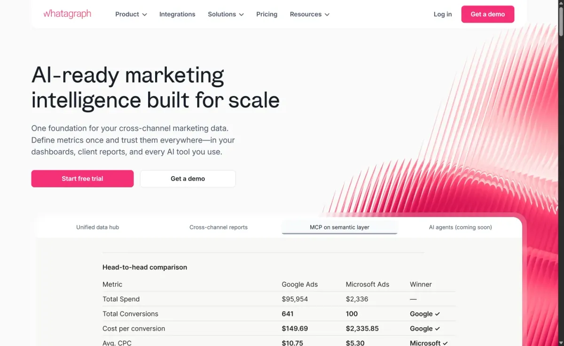The height and width of the screenshot is (346, 564).
Task: Click the 641 conversions value
Action: click(288, 314)
